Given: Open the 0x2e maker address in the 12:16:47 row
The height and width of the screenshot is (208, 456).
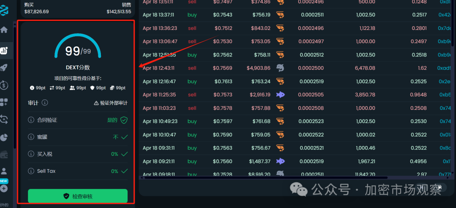Looking at the screenshot, I should [445, 82].
